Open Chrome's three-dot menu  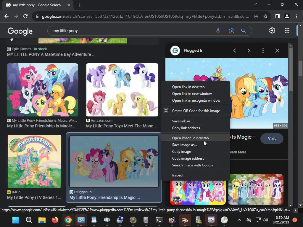coord(296,17)
